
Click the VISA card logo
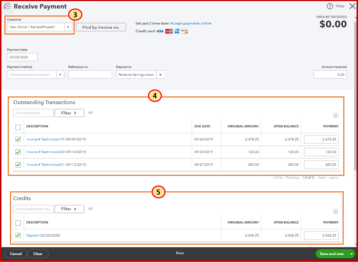[x=160, y=31]
